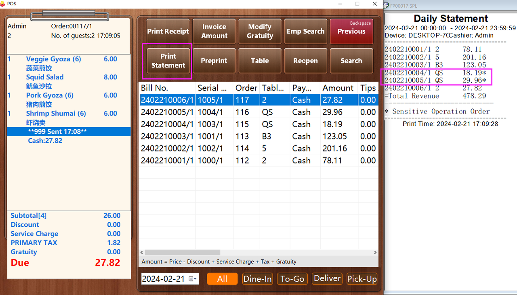The image size is (517, 295).
Task: Click Modify Gratuity button
Action: 260,31
